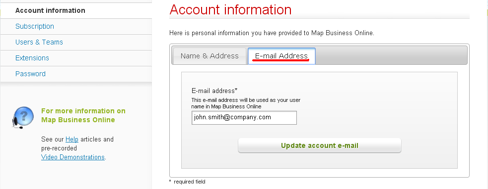This screenshot has height=189, width=488.
Task: Select the E-mail Address tab
Action: 281,56
